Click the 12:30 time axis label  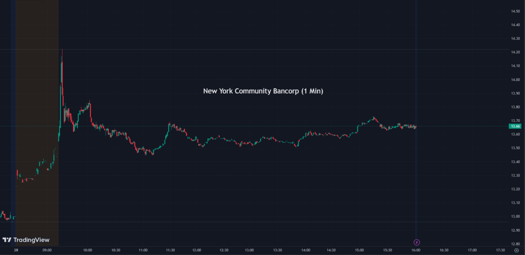tap(223, 250)
